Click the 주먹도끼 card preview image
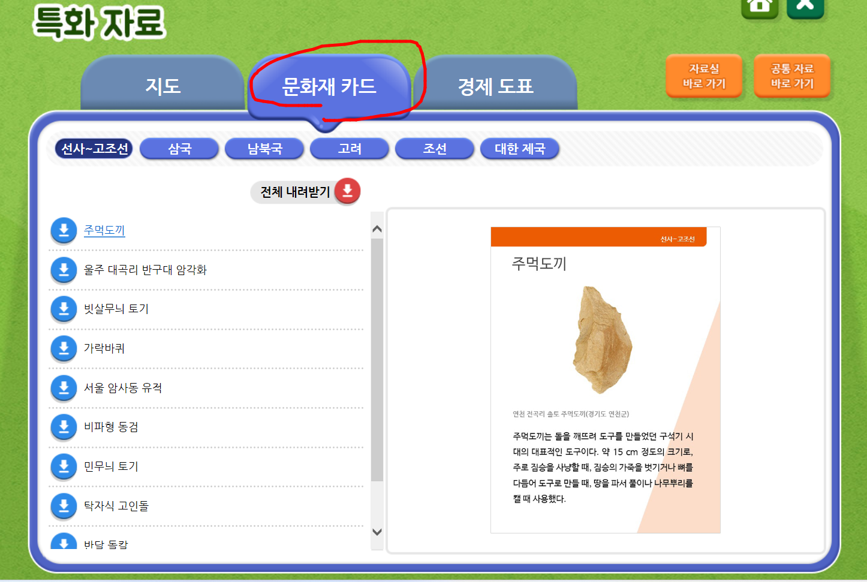 (x=606, y=380)
